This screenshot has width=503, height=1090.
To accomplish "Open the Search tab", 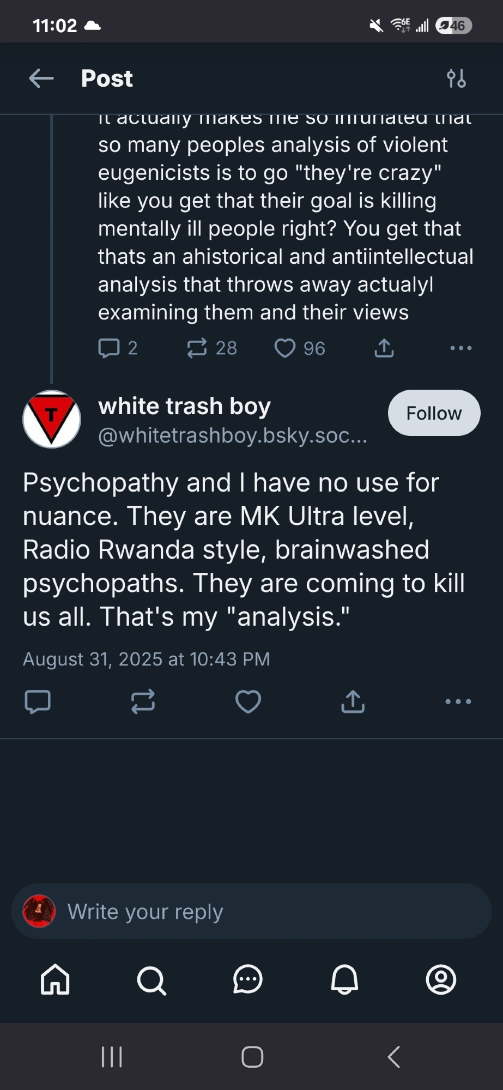I will (x=151, y=980).
